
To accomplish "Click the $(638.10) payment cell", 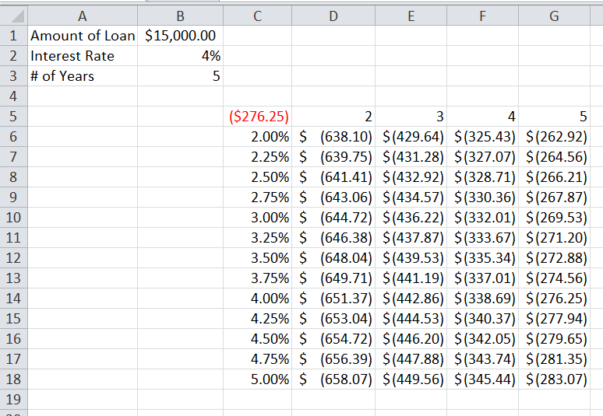I will (333, 137).
